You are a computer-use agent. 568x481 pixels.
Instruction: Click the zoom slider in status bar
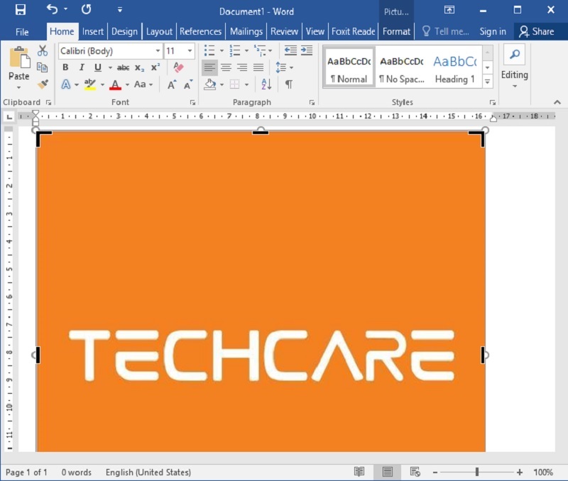coord(476,472)
